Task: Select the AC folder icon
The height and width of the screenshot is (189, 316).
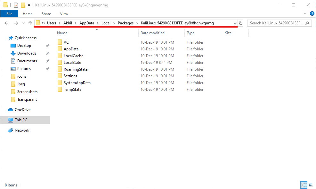Action: (60, 42)
